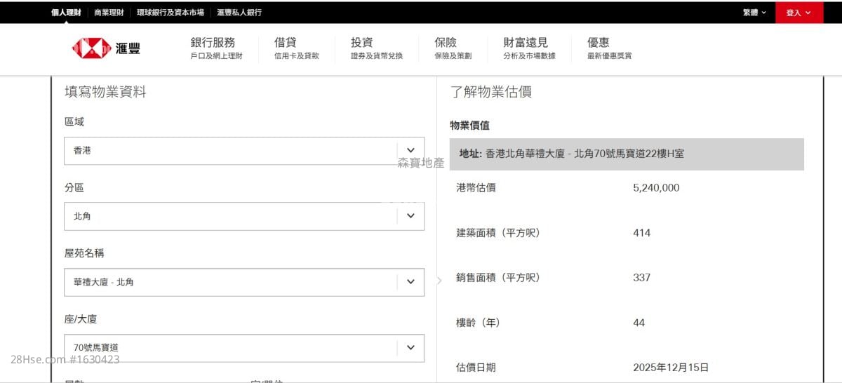Click the 屋苑名稱 field label
842x383 pixels.
pyautogui.click(x=84, y=253)
